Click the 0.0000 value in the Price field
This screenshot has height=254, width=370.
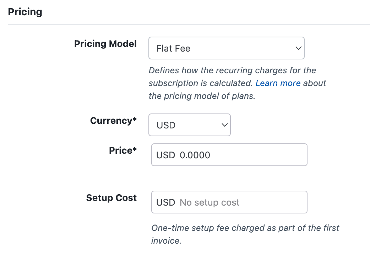point(195,155)
